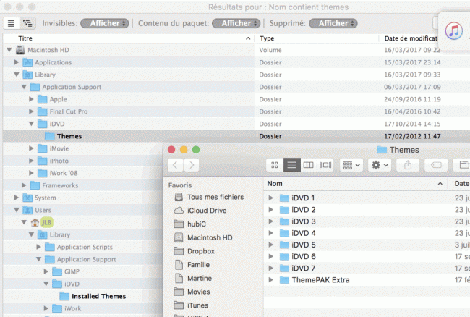Collapse the Users folder row
Screen dimensions: 470x317
pyautogui.click(x=17, y=210)
